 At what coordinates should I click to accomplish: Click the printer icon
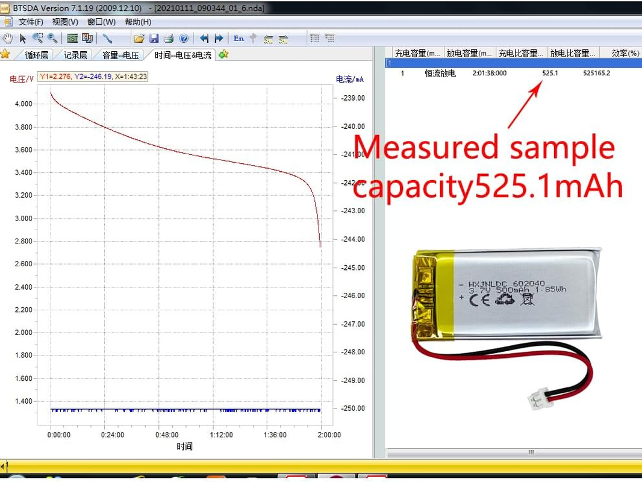(x=169, y=38)
